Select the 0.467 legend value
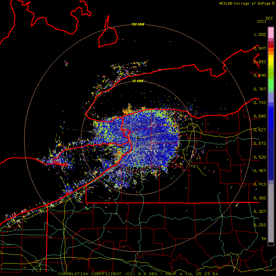 260,171
